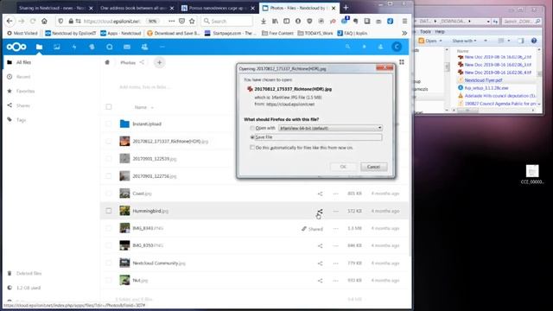Open the Explorer Tools menu
553x311 pixels.
(x=425, y=32)
